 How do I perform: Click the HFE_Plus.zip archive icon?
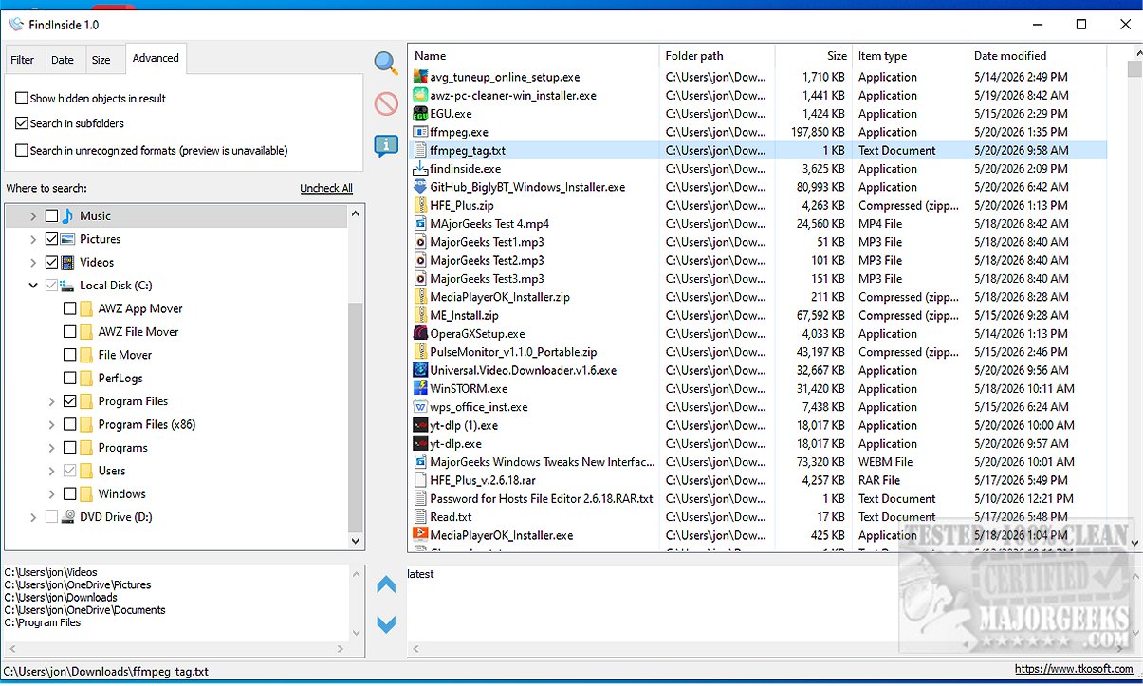(x=421, y=205)
